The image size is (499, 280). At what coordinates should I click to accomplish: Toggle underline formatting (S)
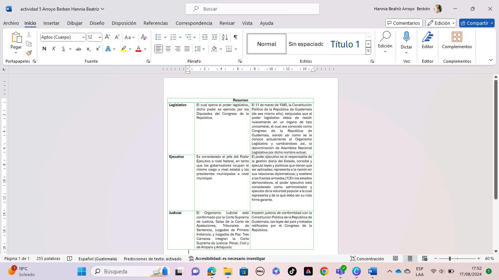tap(63, 49)
